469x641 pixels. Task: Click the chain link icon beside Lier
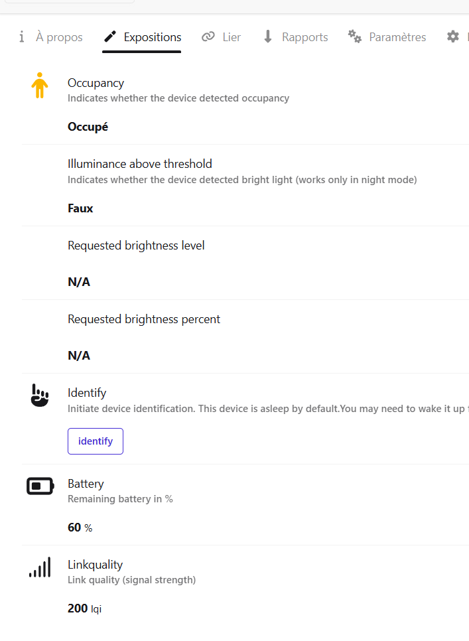(x=208, y=36)
